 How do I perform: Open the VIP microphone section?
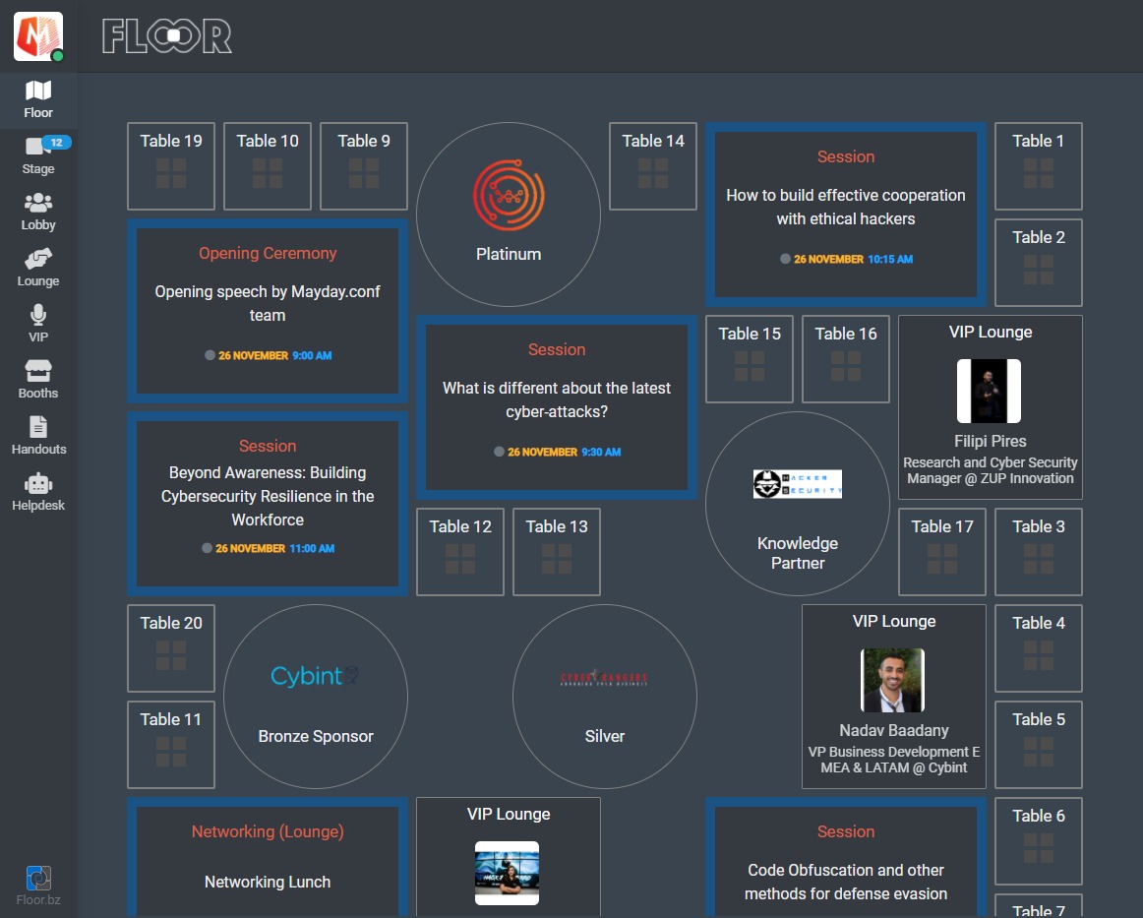coord(38,325)
